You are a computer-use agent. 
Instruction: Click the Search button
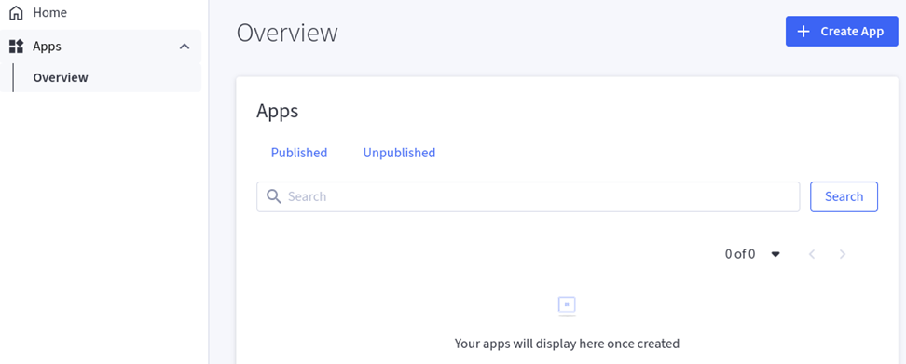pos(844,196)
